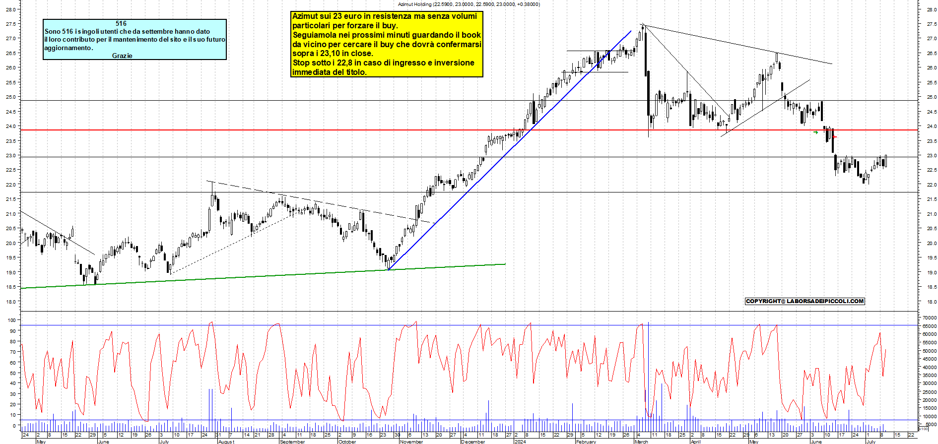Image resolution: width=938 pixels, height=444 pixels.
Task: Click the October label on time axis
Action: point(347,442)
